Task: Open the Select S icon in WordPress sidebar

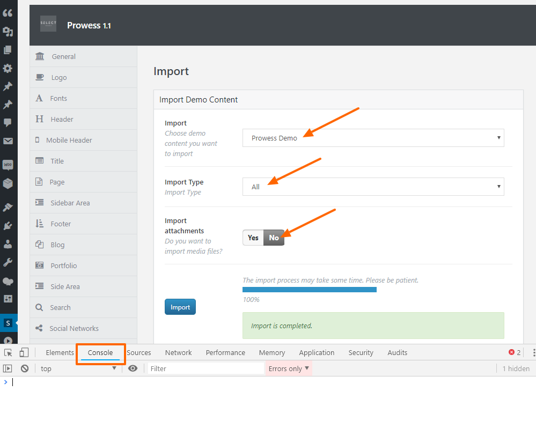Action: [8, 323]
